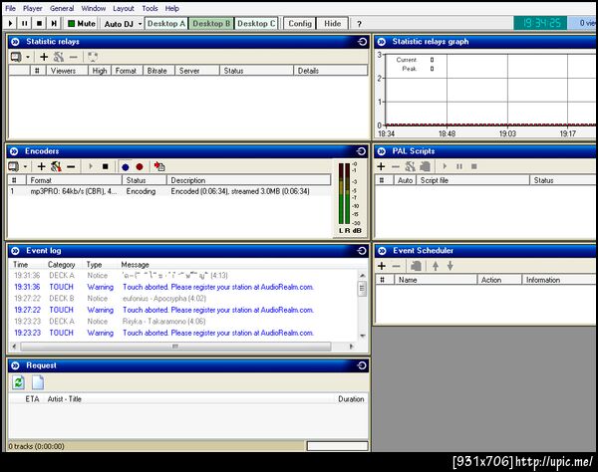
Task: Open the General menu
Action: point(62,8)
